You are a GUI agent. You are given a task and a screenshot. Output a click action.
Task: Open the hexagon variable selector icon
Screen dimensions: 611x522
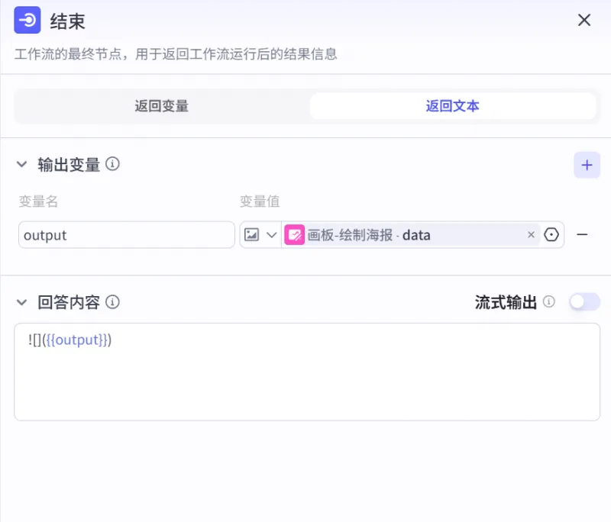click(x=552, y=235)
